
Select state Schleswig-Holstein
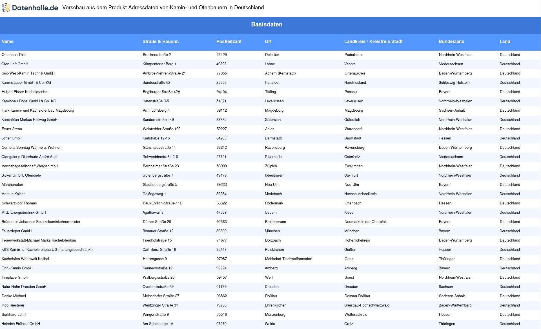click(454, 83)
